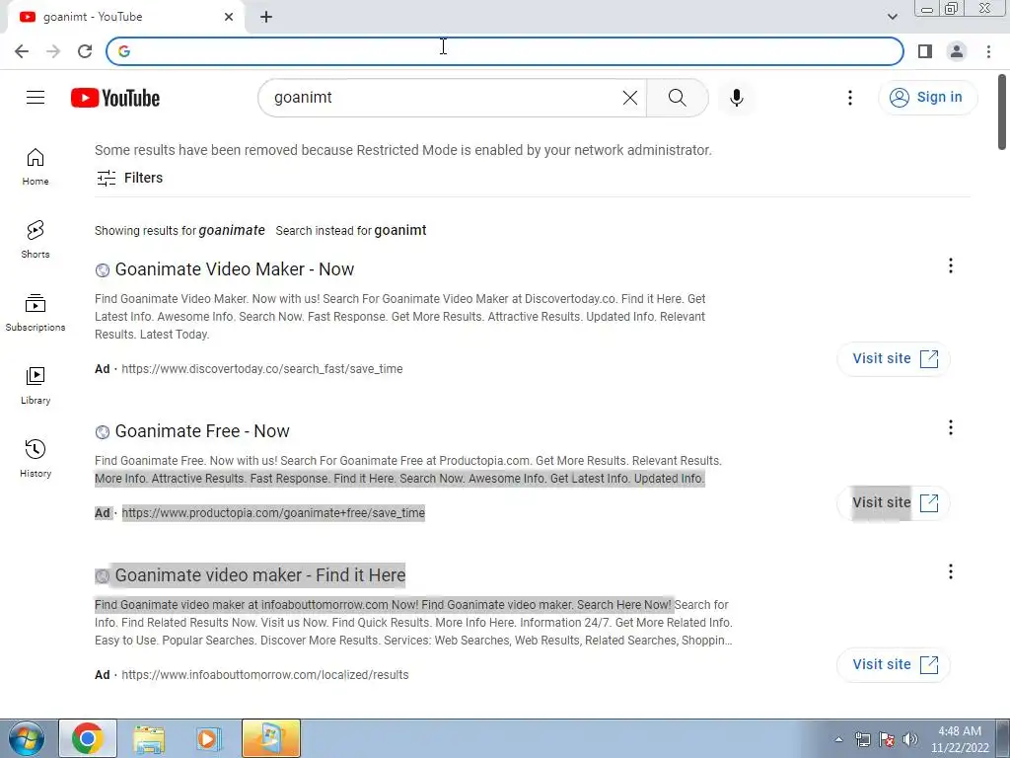Open YouTube settings three-dot menu

tap(849, 98)
